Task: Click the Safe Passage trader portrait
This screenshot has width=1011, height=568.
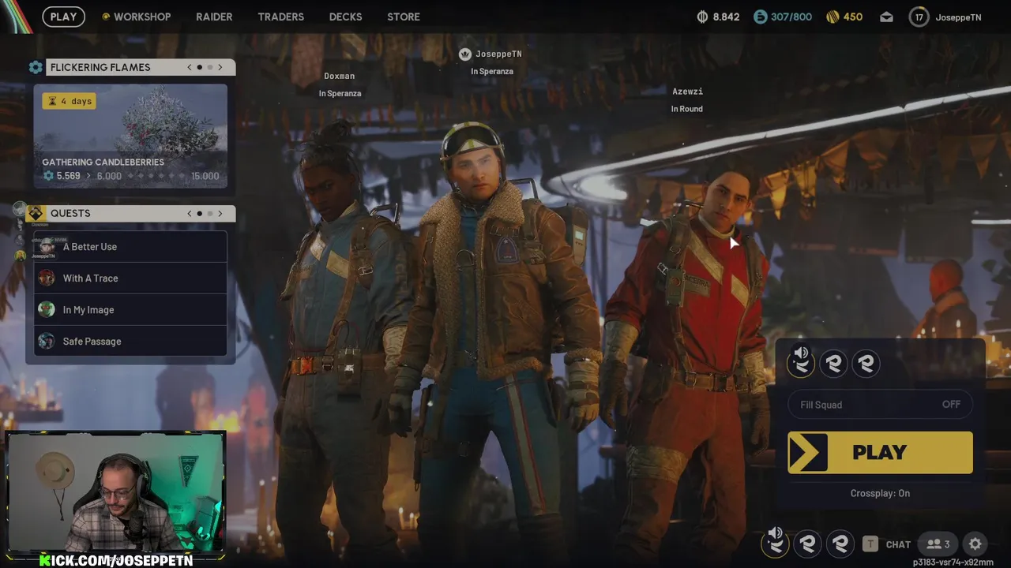Action: coord(47,342)
